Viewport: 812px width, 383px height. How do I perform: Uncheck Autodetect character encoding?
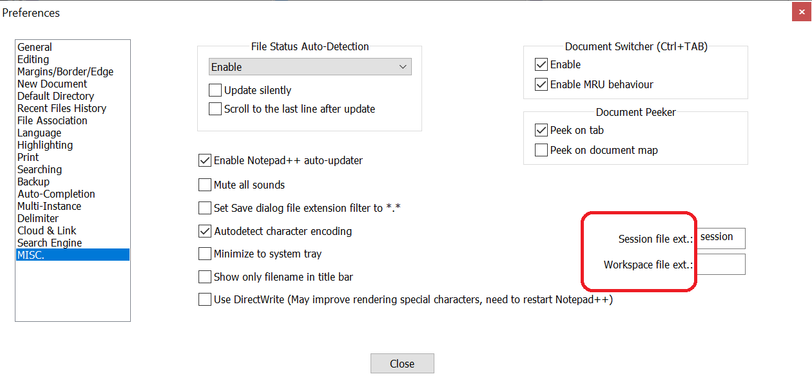point(205,231)
